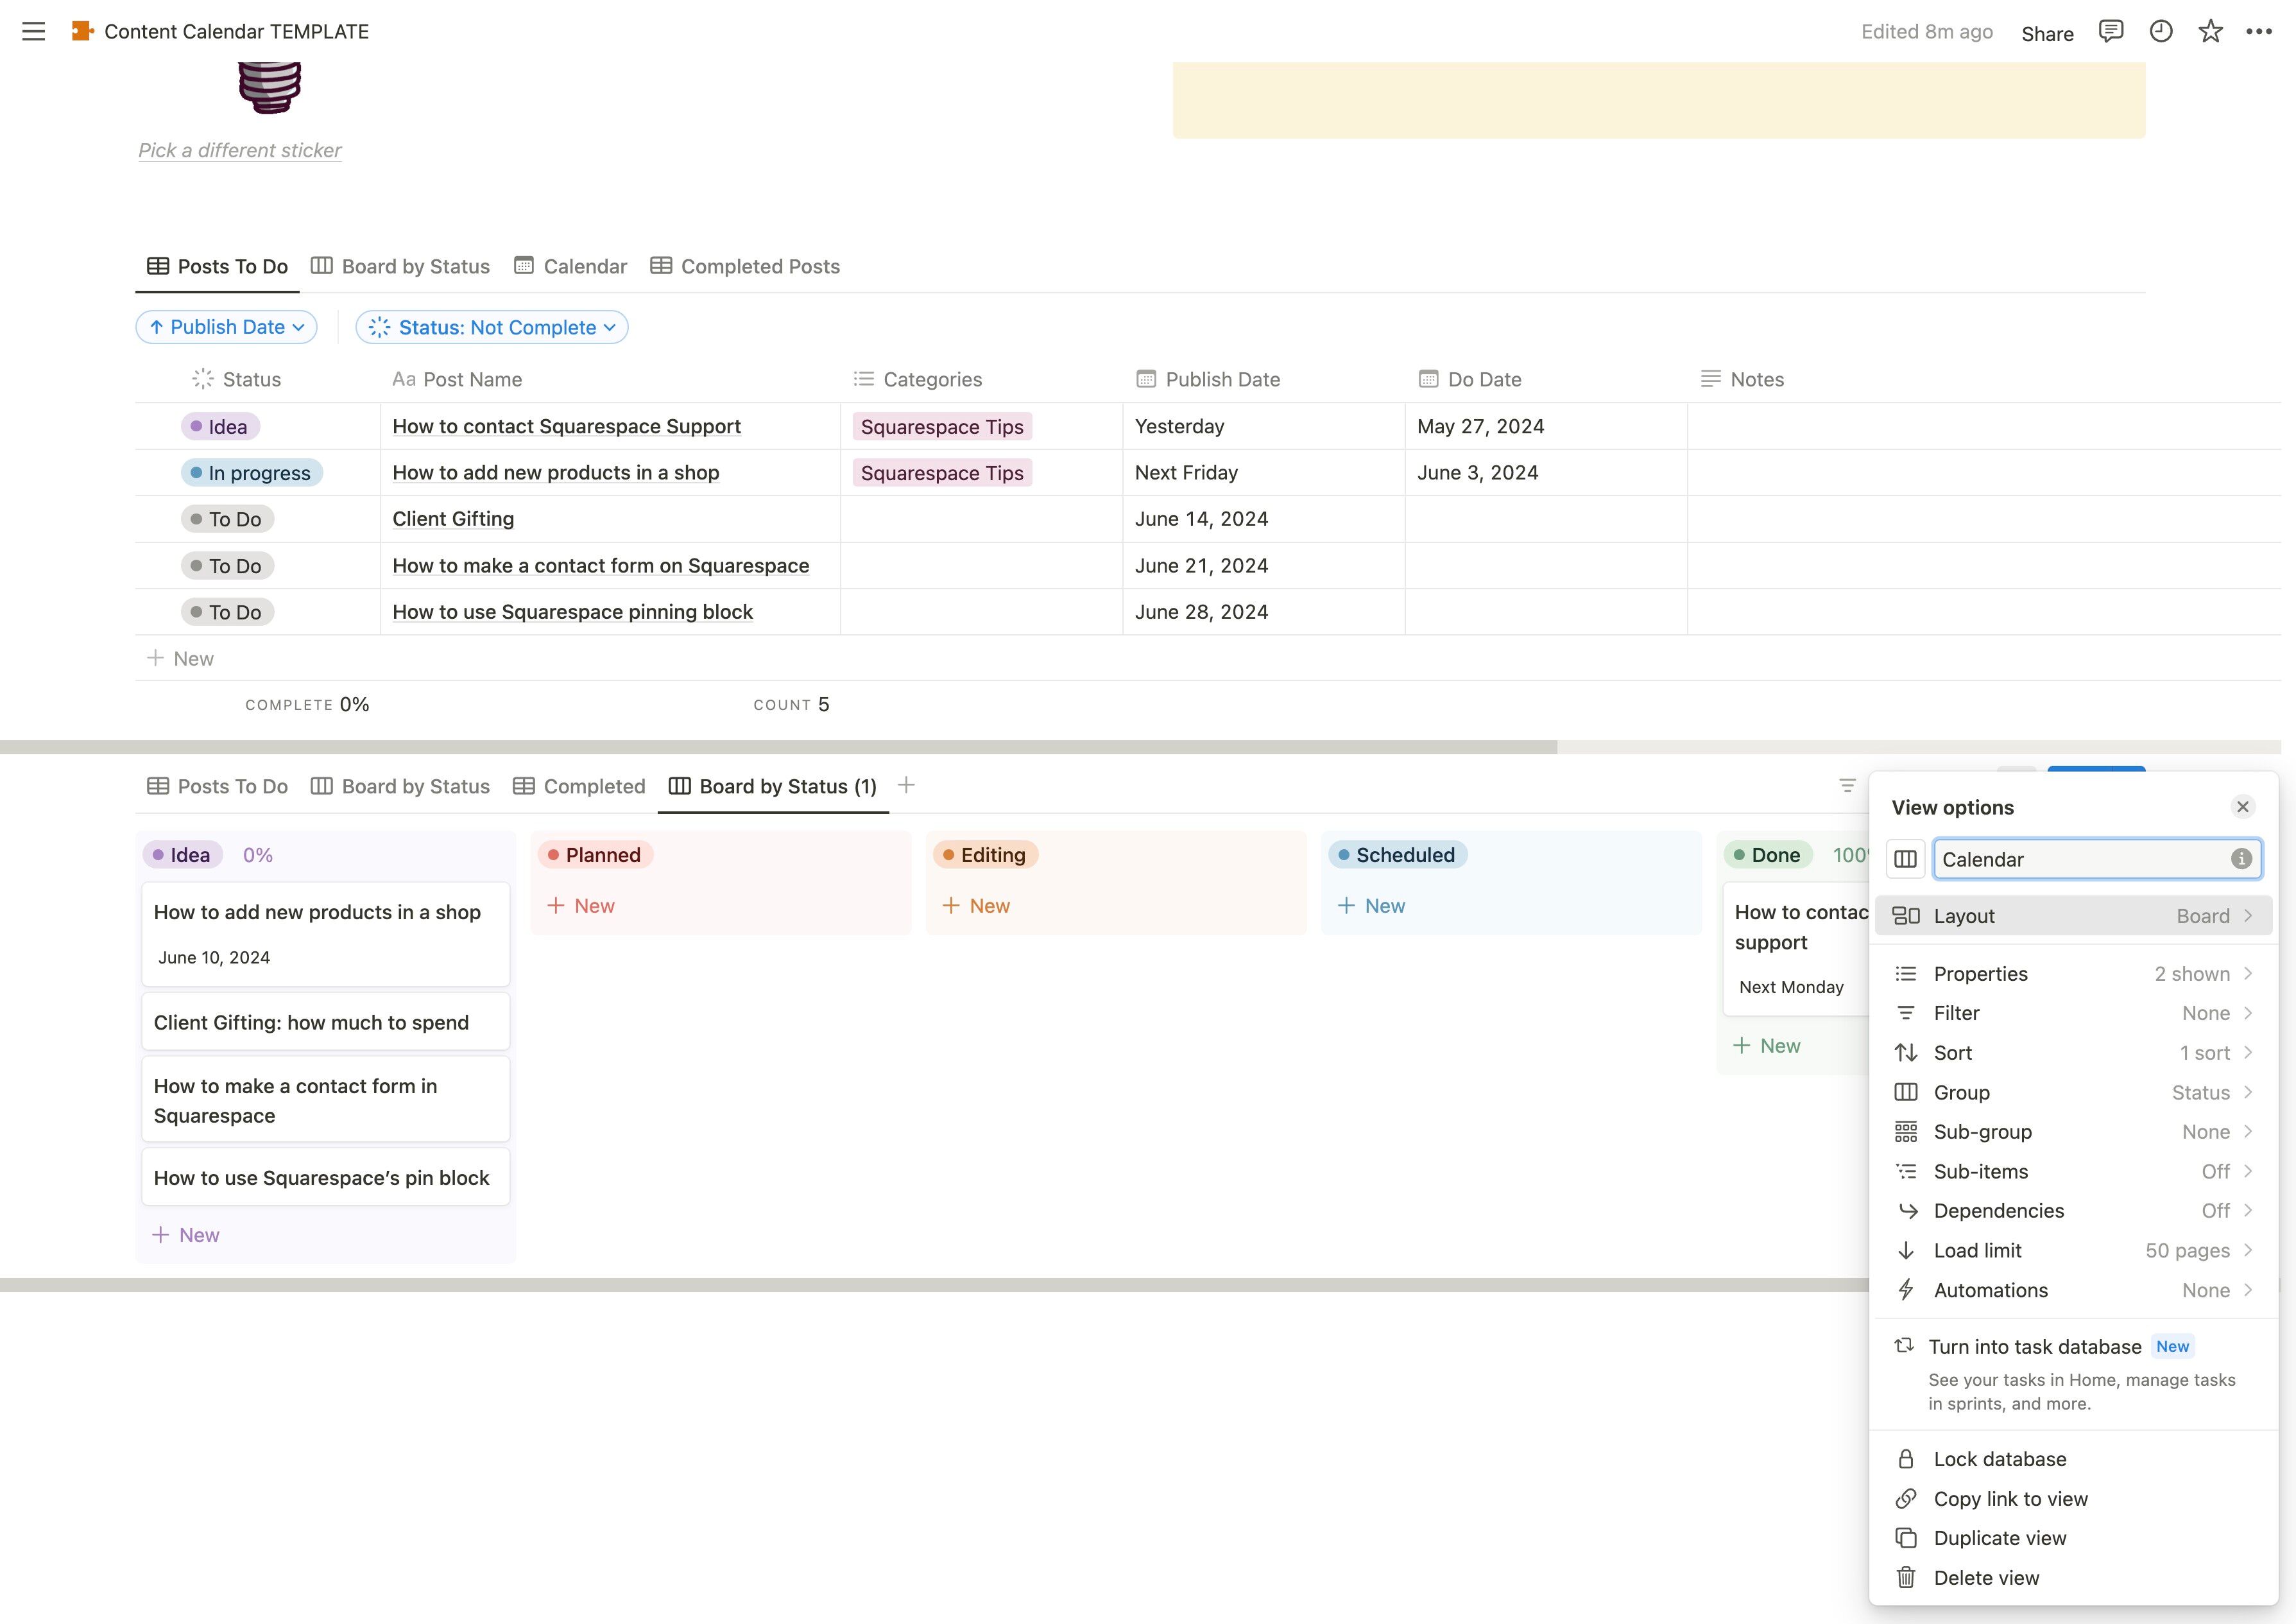Click Duplicate view in the panel
2296x1624 pixels.
[x=1999, y=1538]
